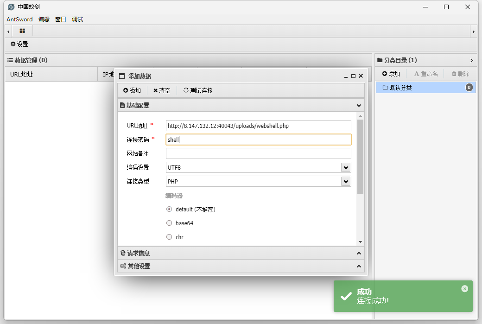Image resolution: width=482 pixels, height=324 pixels.
Task: Open Settings via the gear icon
Action: pos(19,44)
